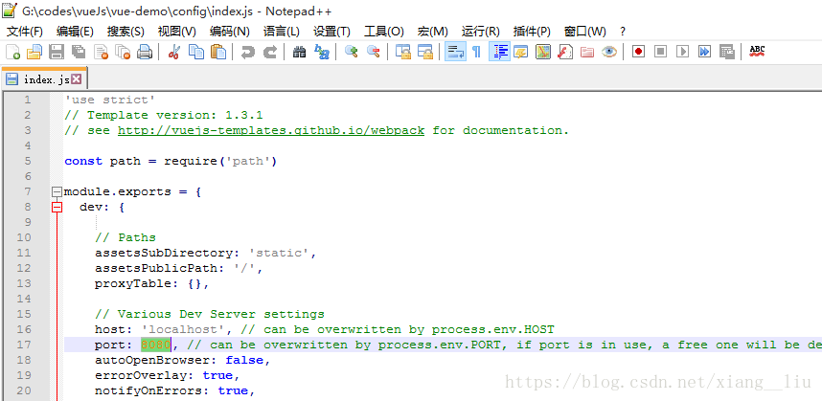Image resolution: width=822 pixels, height=401 pixels.
Task: Play back the recorded macro
Action: click(x=682, y=52)
